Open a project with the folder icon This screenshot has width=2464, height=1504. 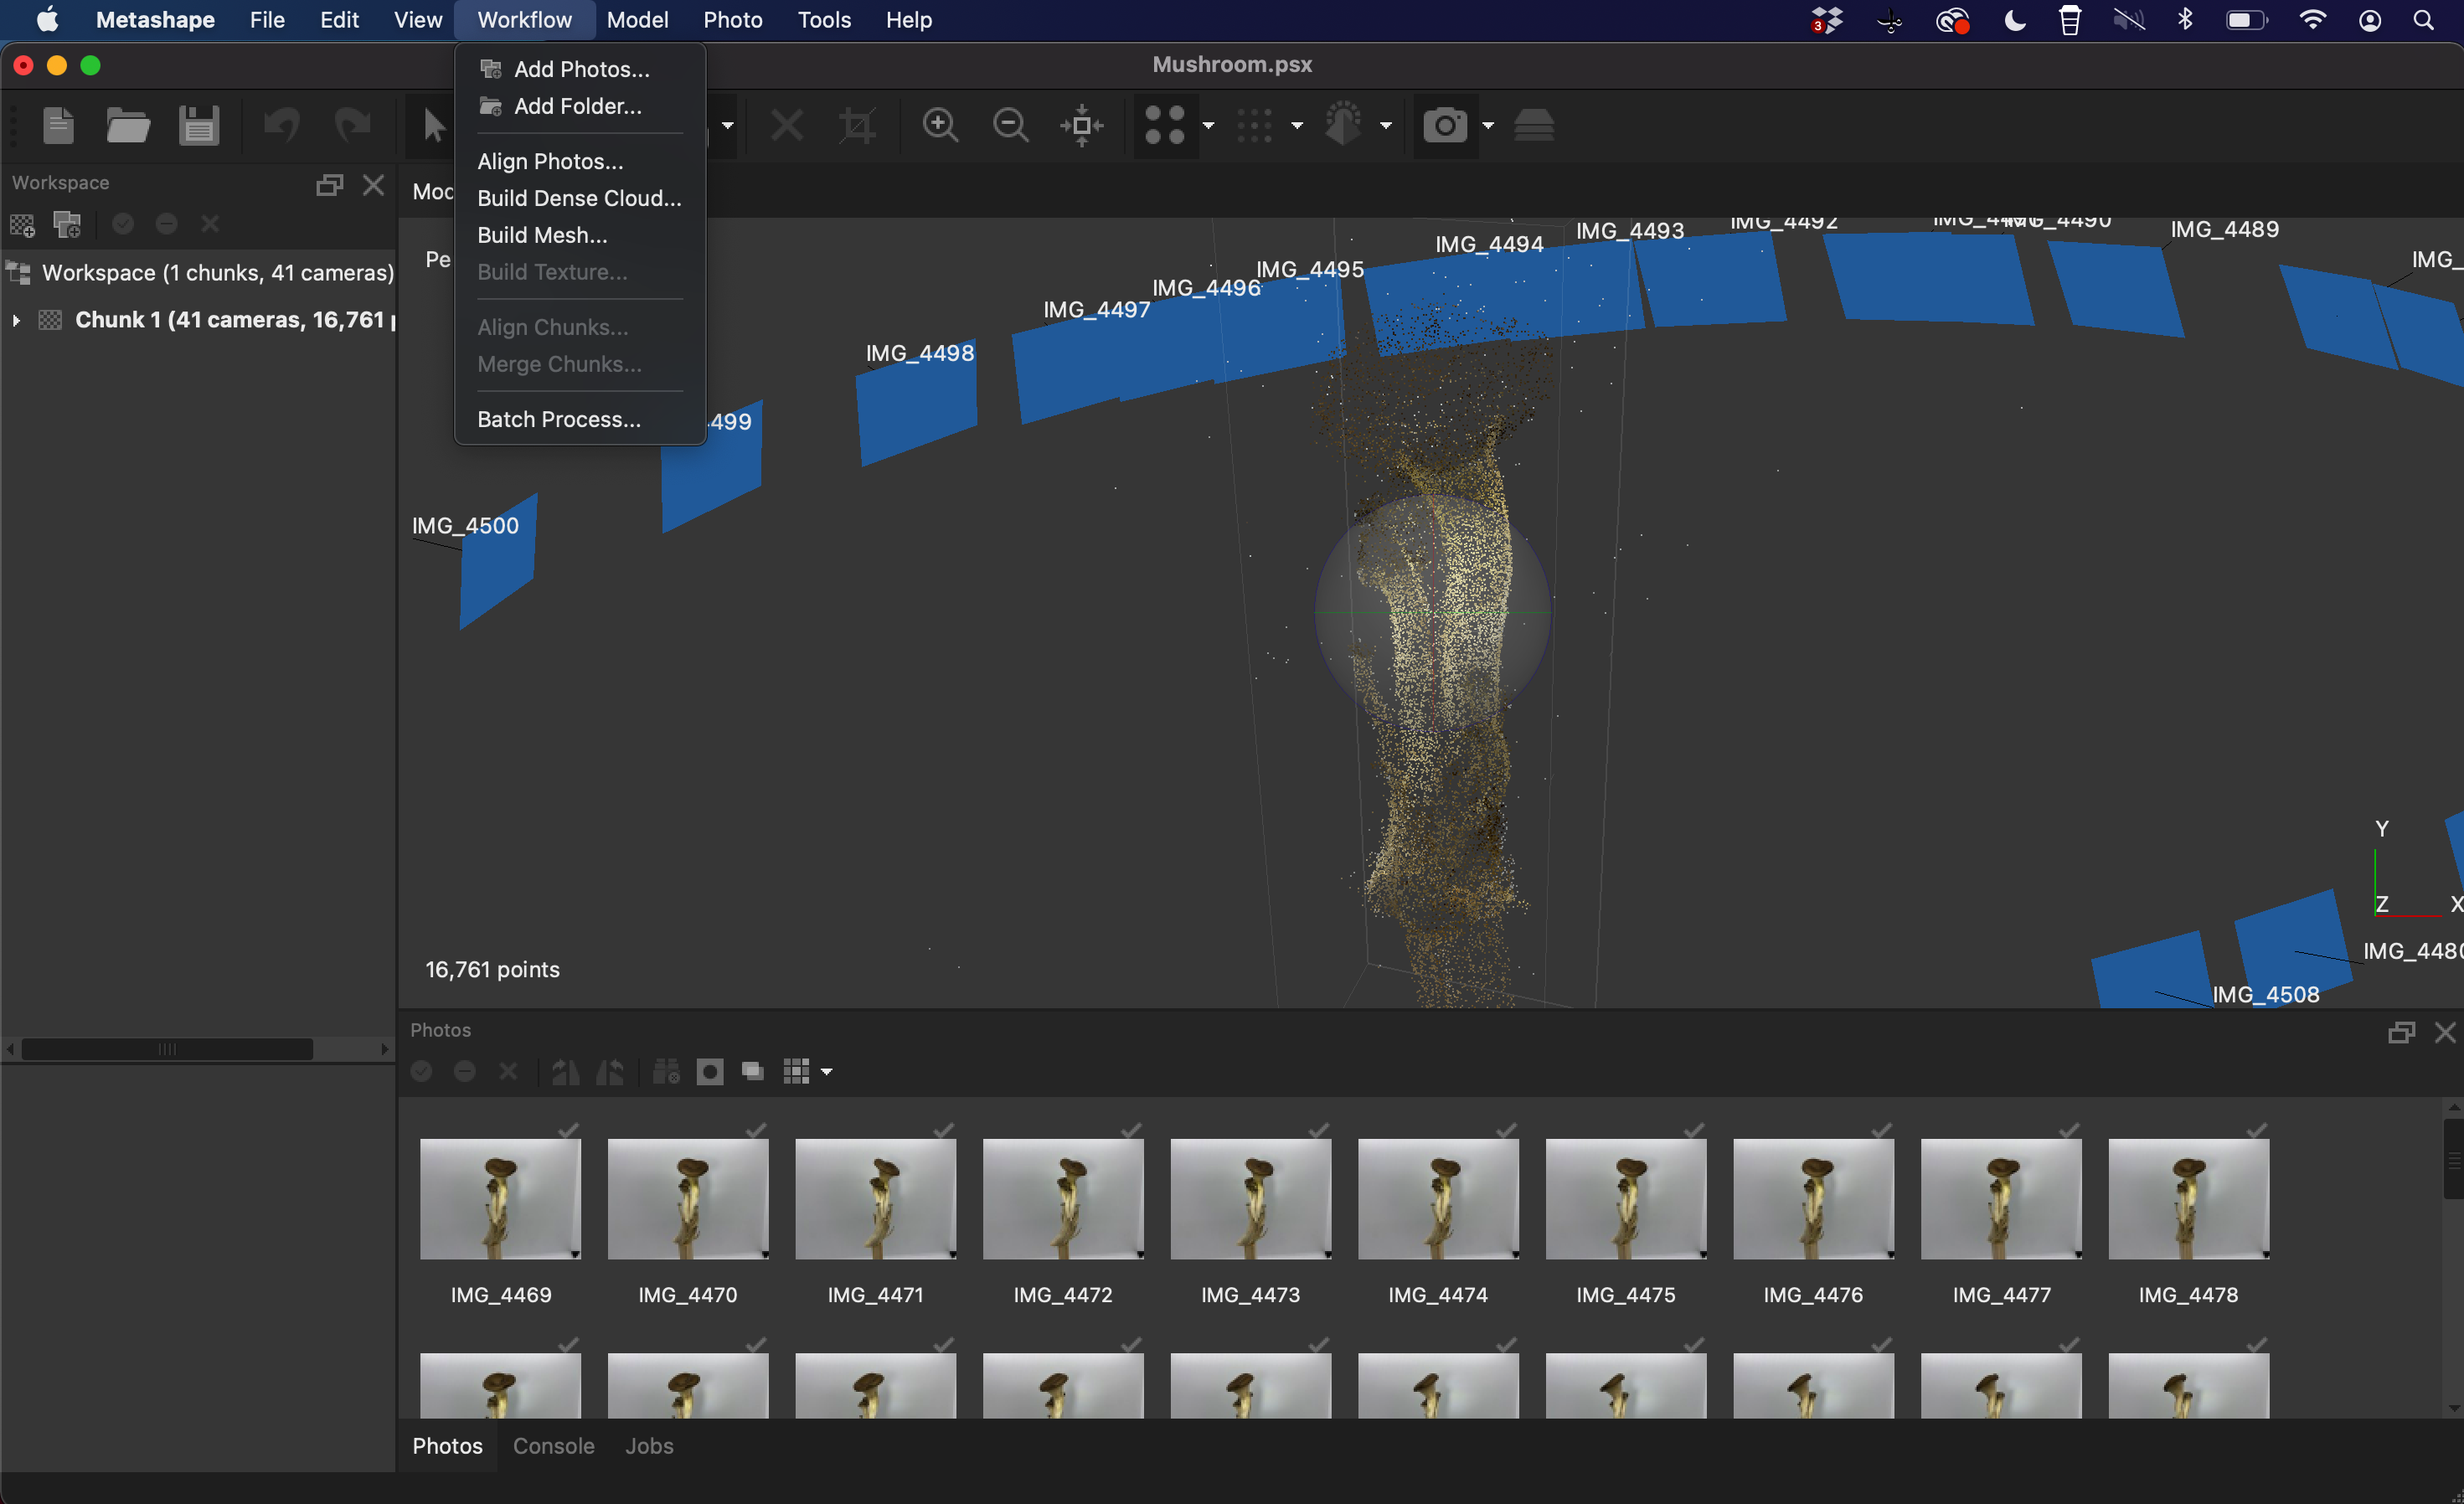(128, 126)
